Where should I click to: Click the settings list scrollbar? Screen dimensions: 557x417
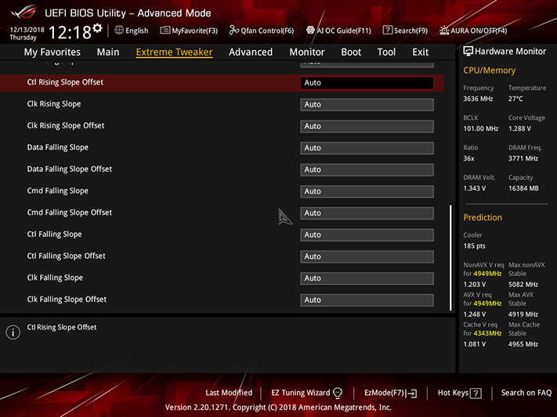pos(450,257)
